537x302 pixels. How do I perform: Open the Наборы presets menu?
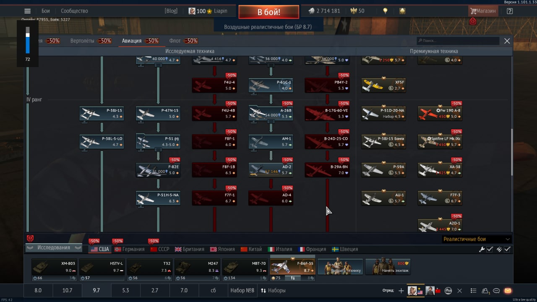point(273,290)
